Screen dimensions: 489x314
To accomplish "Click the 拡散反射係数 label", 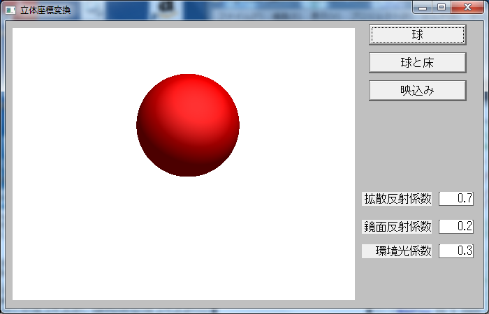I will click(x=397, y=199).
